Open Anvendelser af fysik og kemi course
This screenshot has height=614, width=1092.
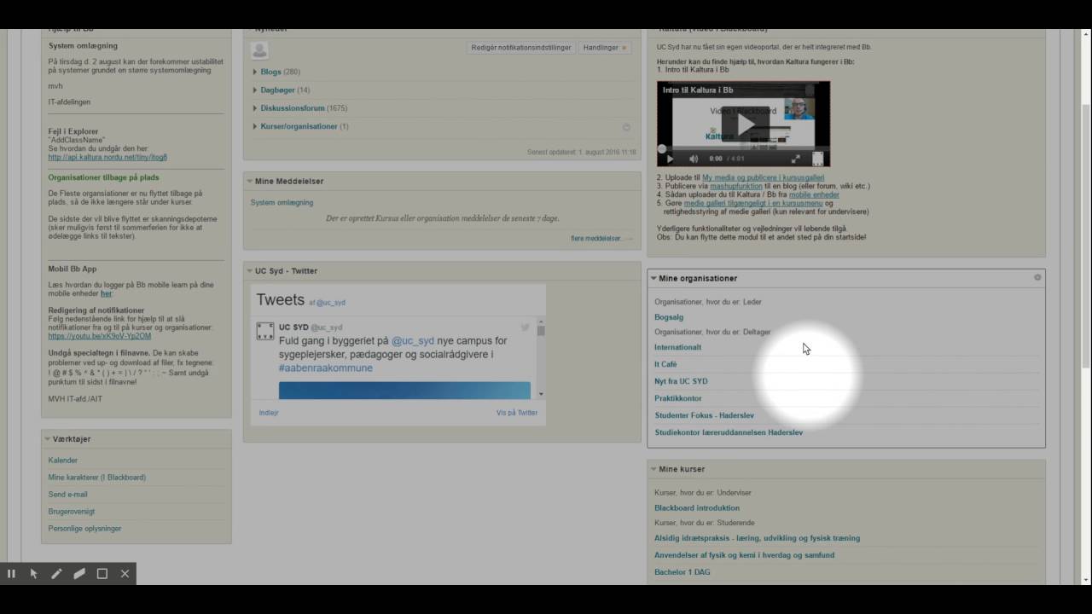(744, 555)
